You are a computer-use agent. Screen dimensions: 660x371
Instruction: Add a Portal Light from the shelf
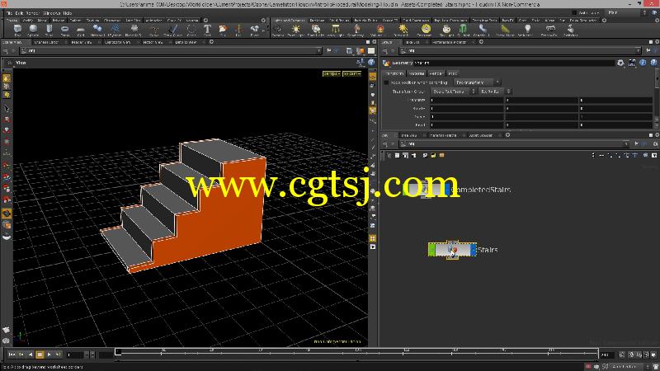505,30
